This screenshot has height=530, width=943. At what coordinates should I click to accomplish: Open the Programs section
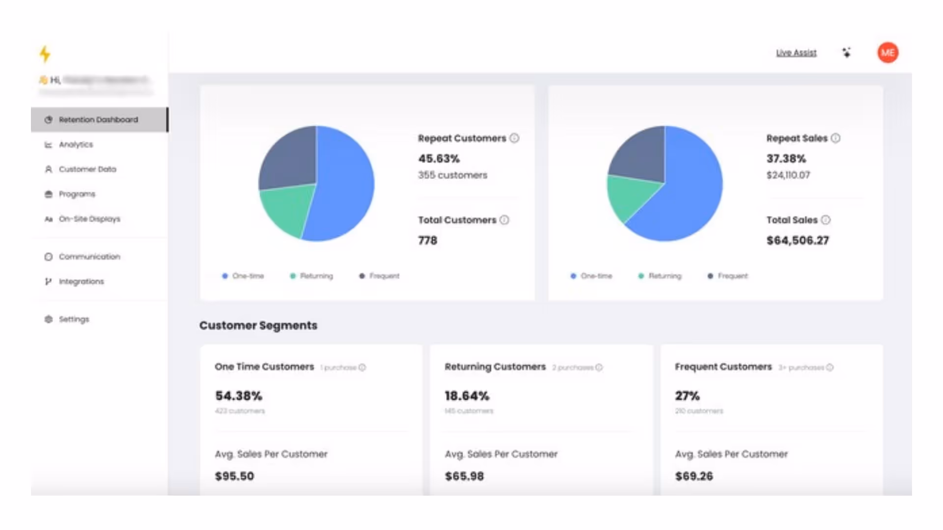pyautogui.click(x=77, y=194)
